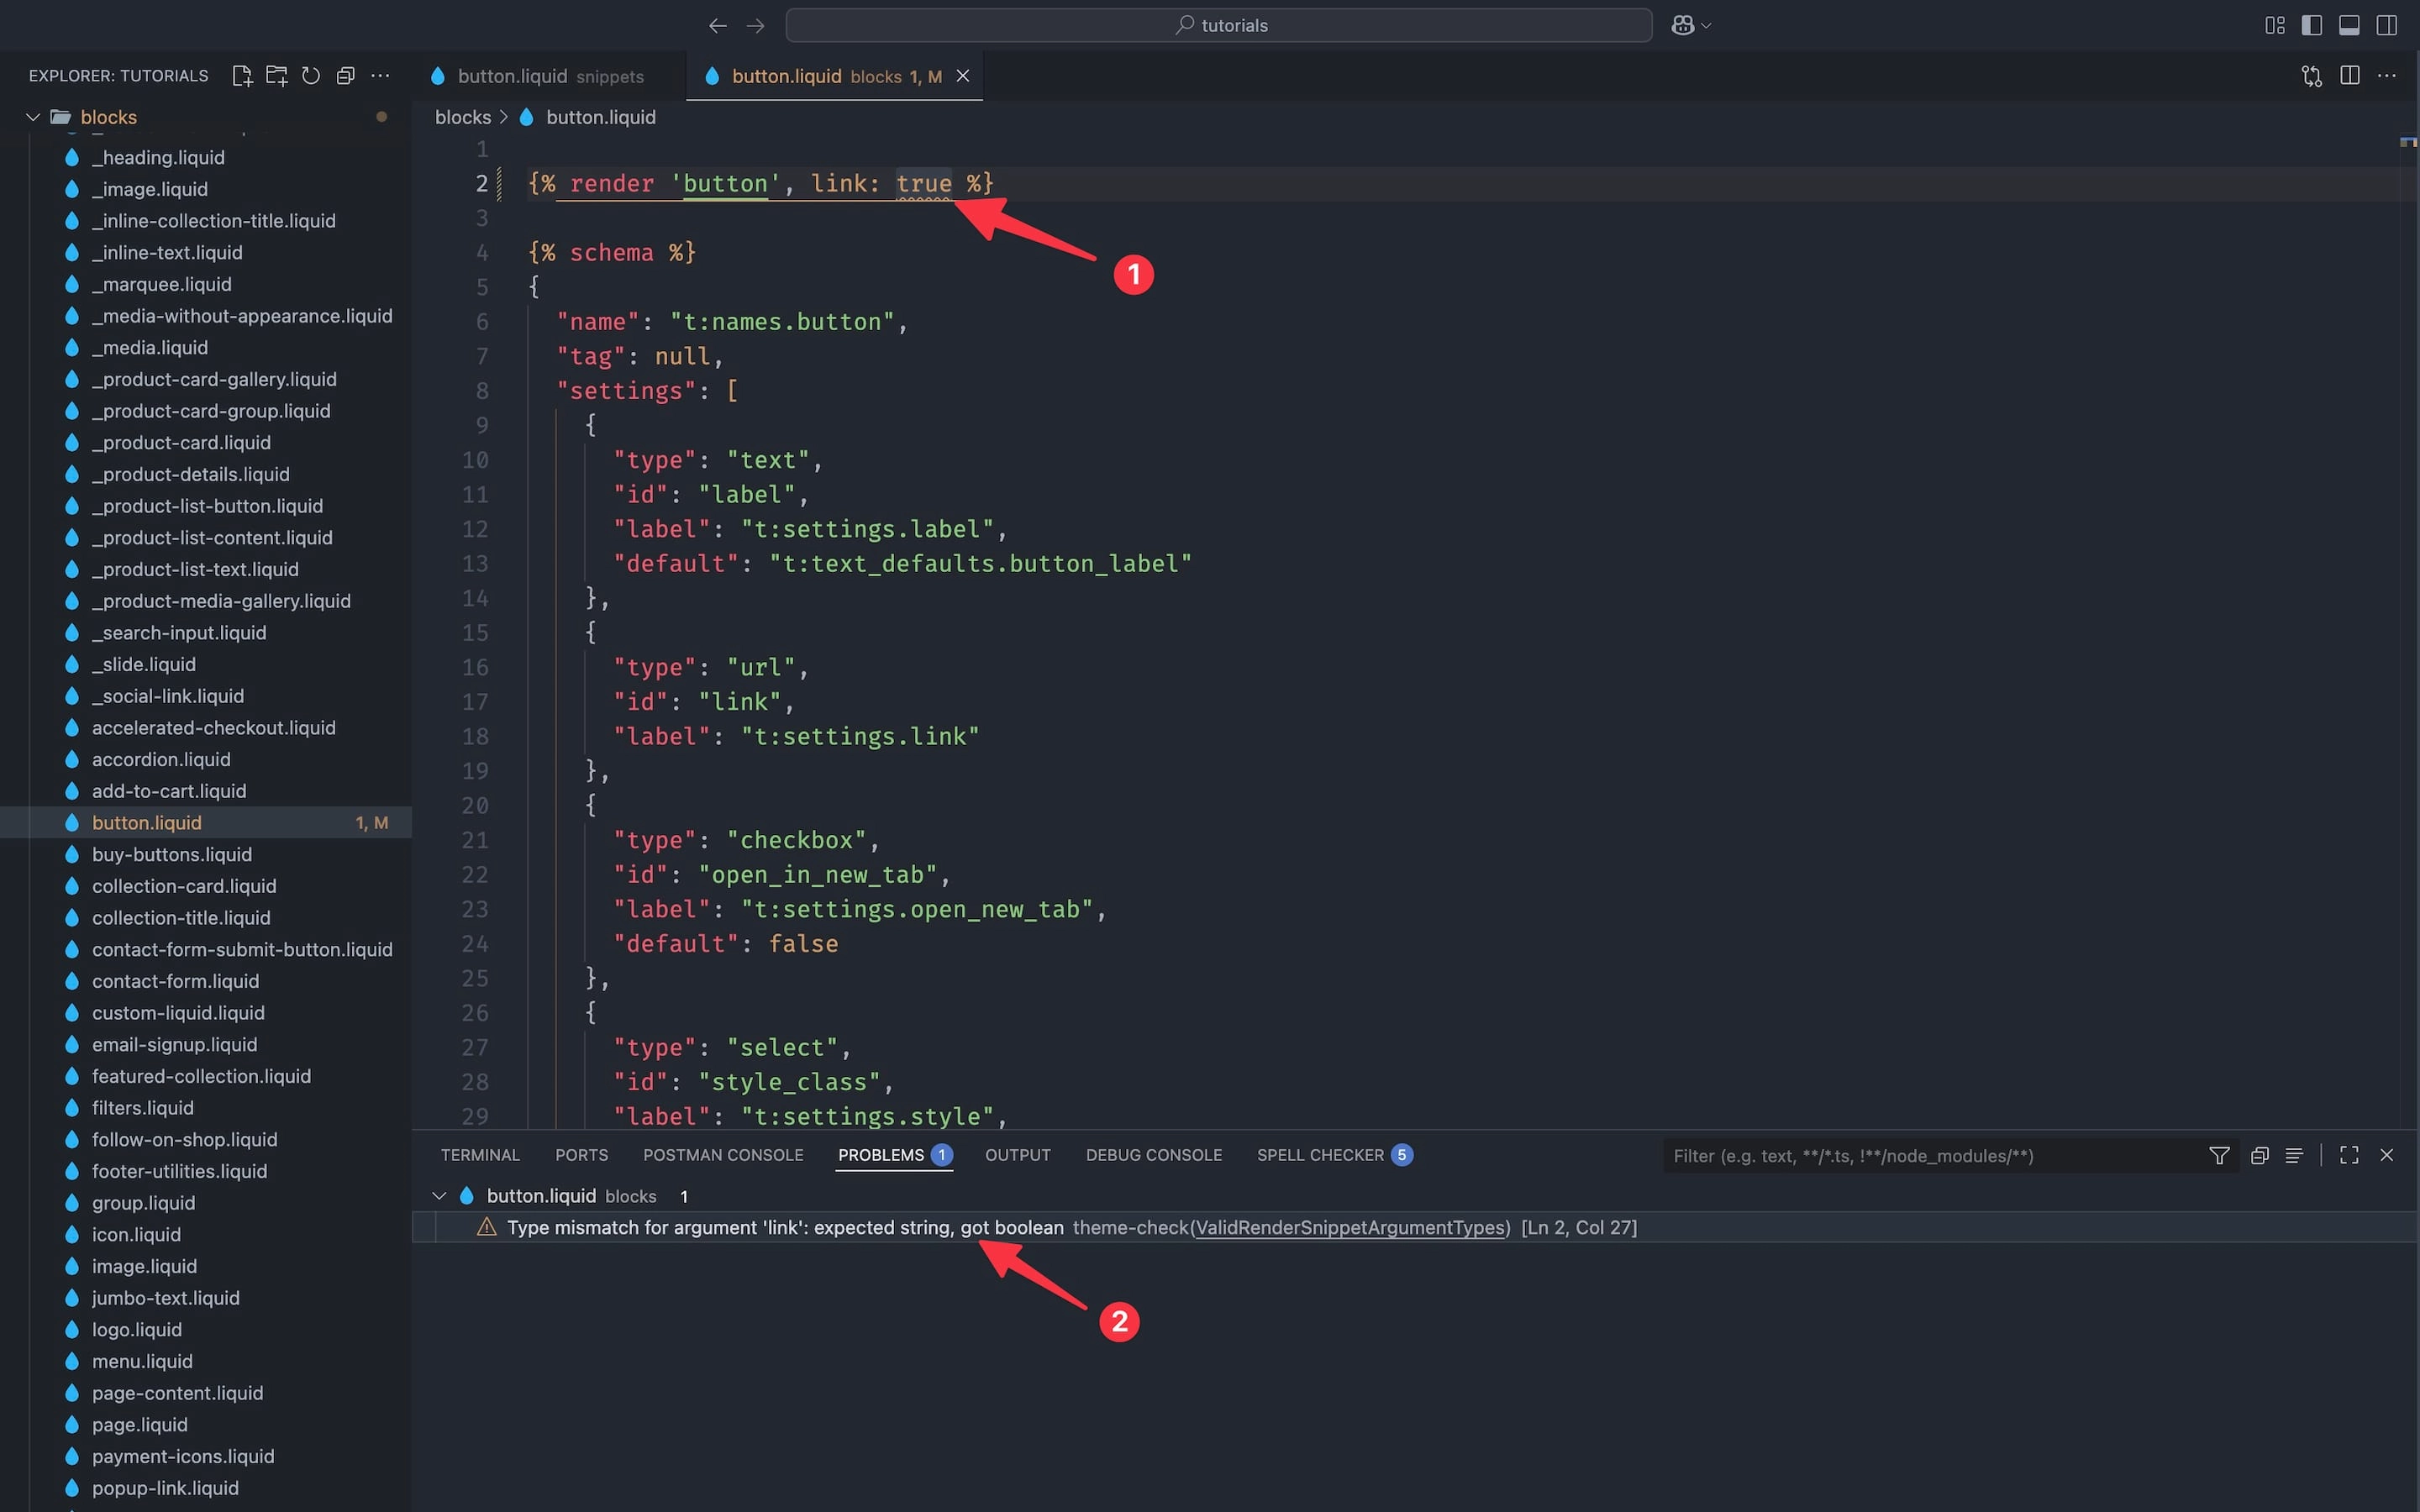Open the DEBUG CONSOLE tab
Screen dimensions: 2420x1512
click(1154, 1155)
